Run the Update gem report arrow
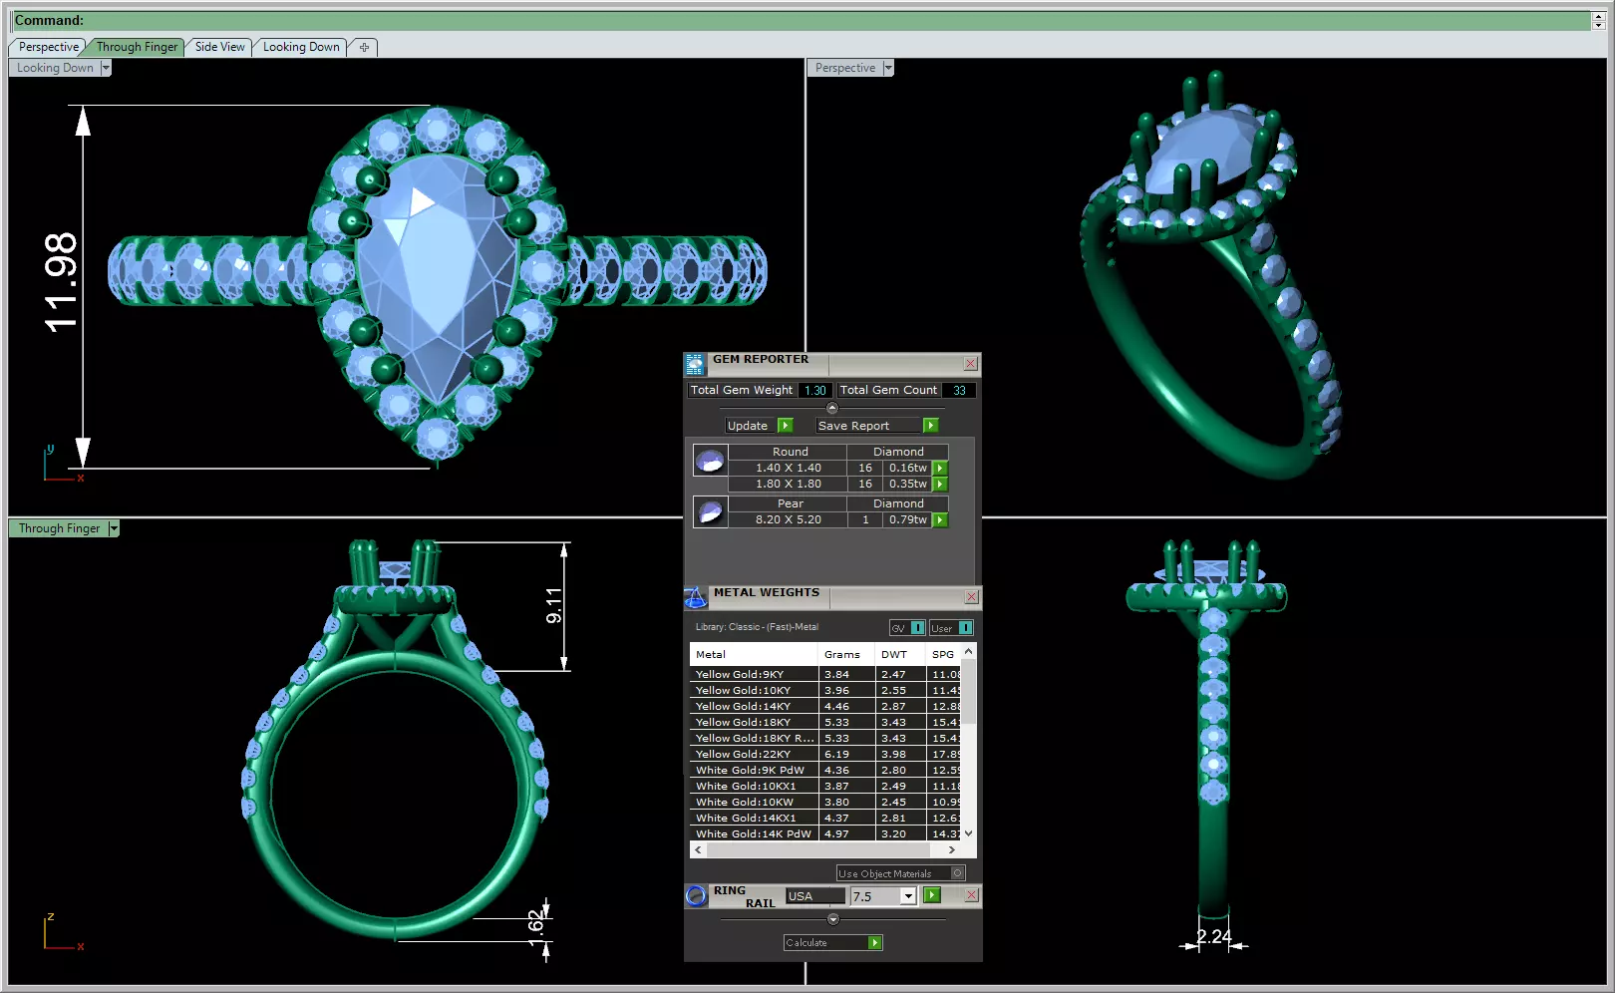 click(x=786, y=426)
